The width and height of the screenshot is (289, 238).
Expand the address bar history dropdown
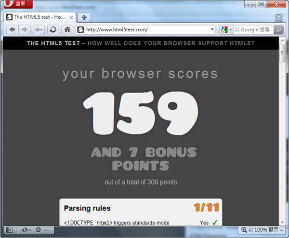212,29
